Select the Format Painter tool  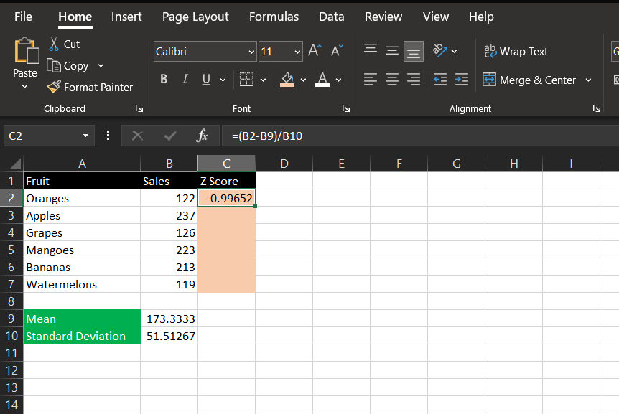90,87
